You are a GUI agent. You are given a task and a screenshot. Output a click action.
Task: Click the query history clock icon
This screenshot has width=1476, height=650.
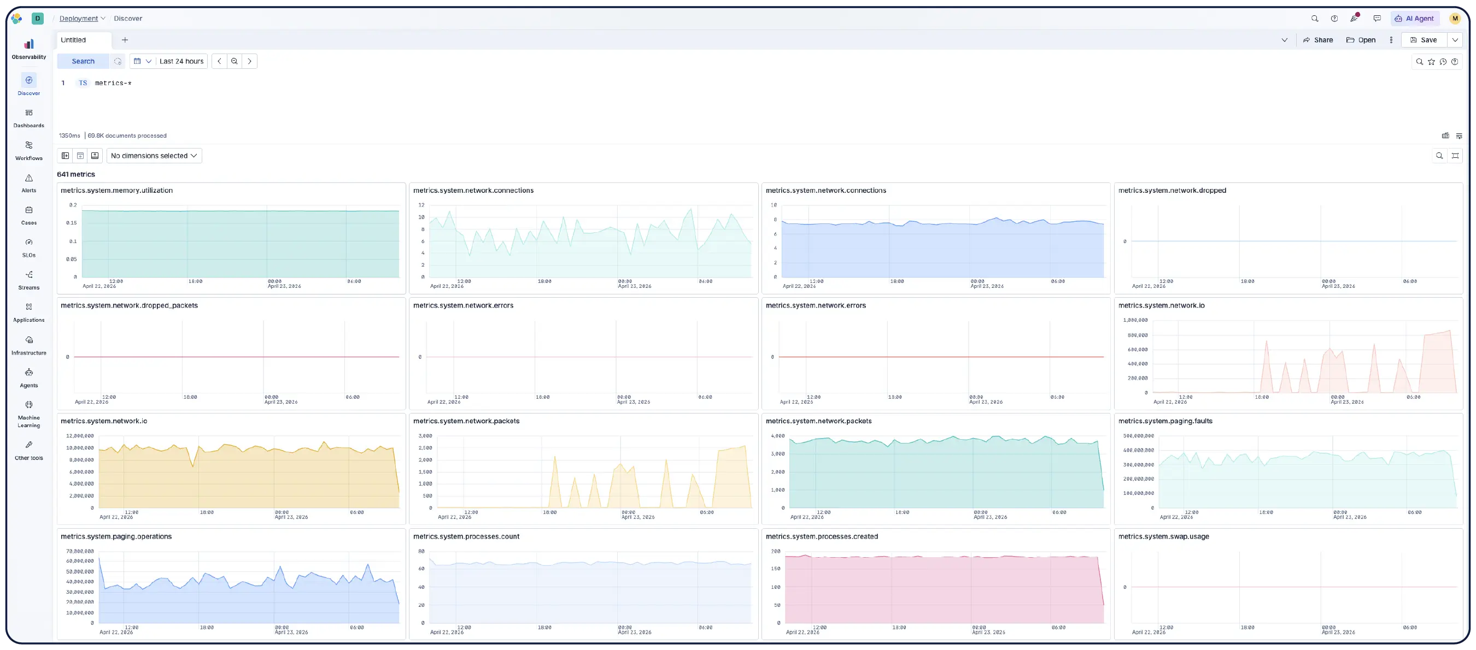pyautogui.click(x=1443, y=61)
